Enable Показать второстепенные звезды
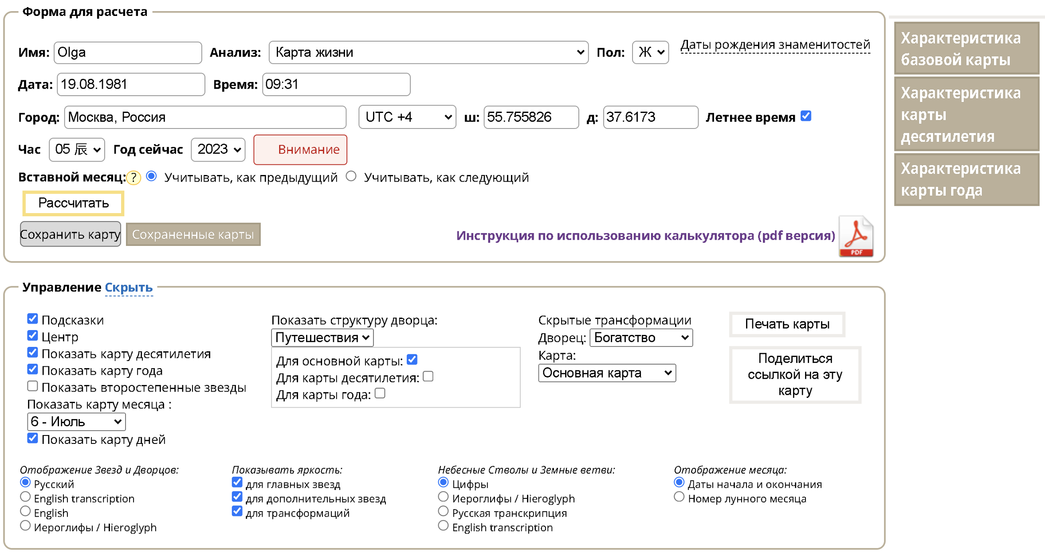 pos(32,386)
